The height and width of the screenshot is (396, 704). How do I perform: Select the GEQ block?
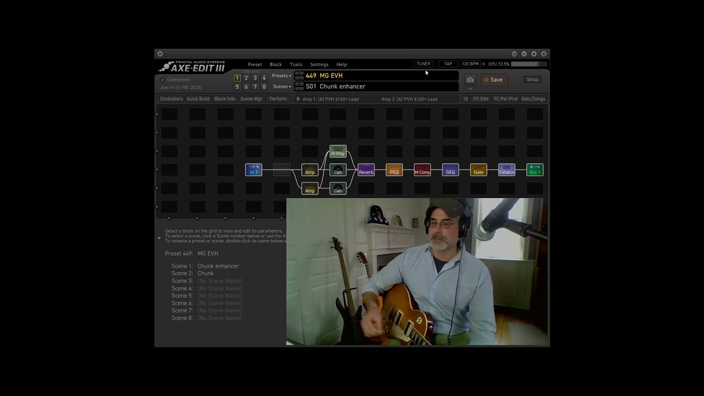(450, 170)
